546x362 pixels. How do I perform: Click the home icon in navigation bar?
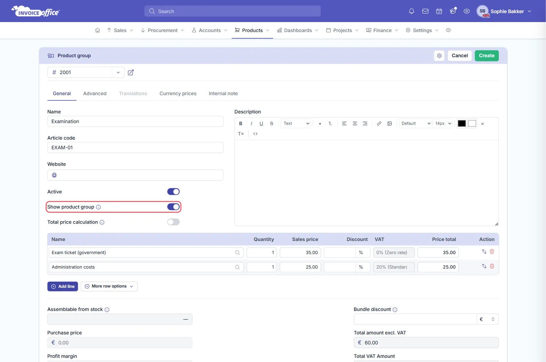(x=97, y=30)
